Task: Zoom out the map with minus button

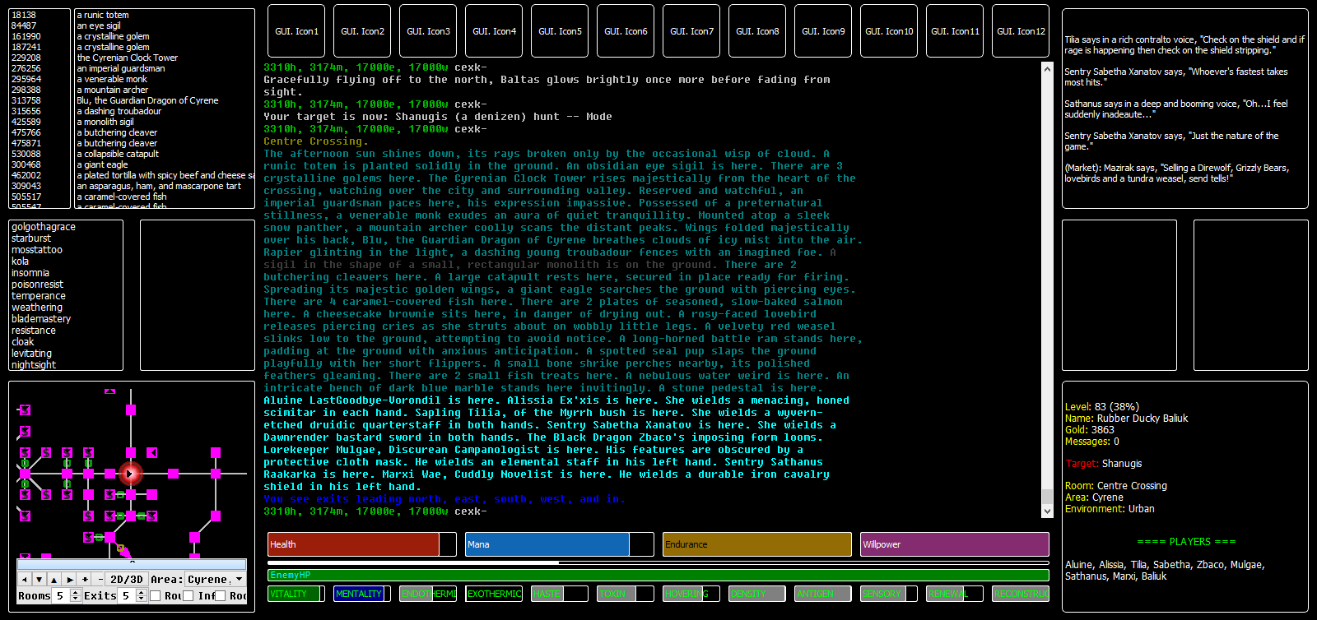Action: point(98,579)
